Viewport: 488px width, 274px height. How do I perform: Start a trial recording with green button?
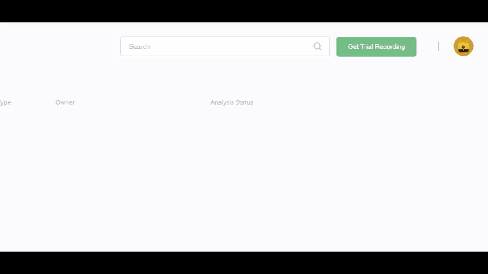click(x=376, y=46)
